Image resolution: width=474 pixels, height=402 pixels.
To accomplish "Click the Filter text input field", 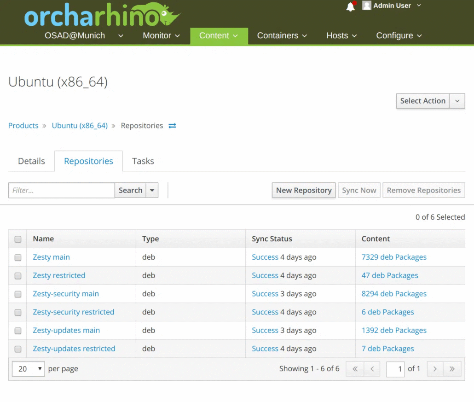I will click(61, 190).
